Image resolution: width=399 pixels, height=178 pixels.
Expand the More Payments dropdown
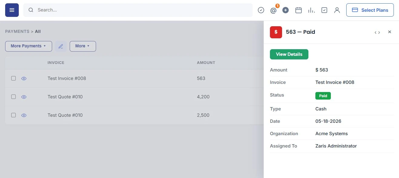28,46
